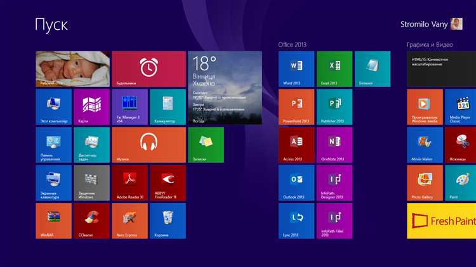Viewport: 476px width, 267px height.
Task: Open the On-Screen Keyboard tile
Action: pyautogui.click(x=54, y=183)
